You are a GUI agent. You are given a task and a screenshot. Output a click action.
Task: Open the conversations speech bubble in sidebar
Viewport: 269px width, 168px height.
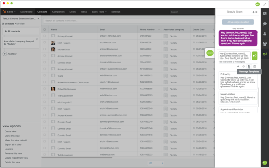(265, 24)
